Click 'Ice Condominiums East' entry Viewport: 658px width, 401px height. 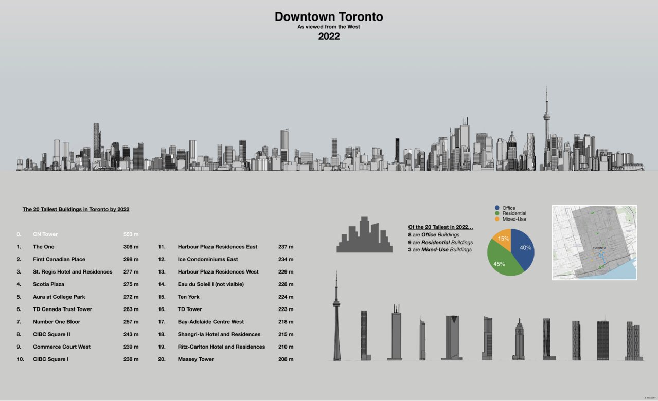[x=208, y=259]
